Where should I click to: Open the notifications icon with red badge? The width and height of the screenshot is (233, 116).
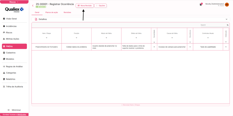pyautogui.click(x=201, y=4)
